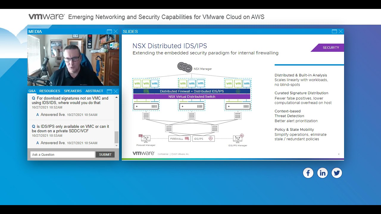Click the speaker webcam video
The width and height of the screenshot is (381, 214).
click(73, 60)
